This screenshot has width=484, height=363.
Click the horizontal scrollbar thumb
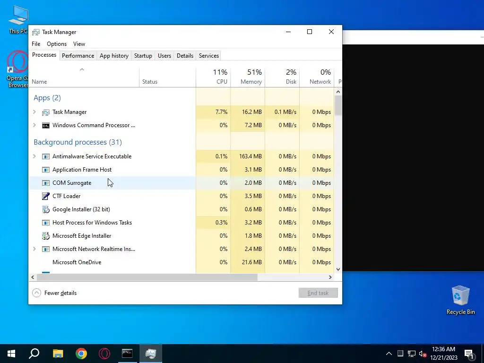147,277
